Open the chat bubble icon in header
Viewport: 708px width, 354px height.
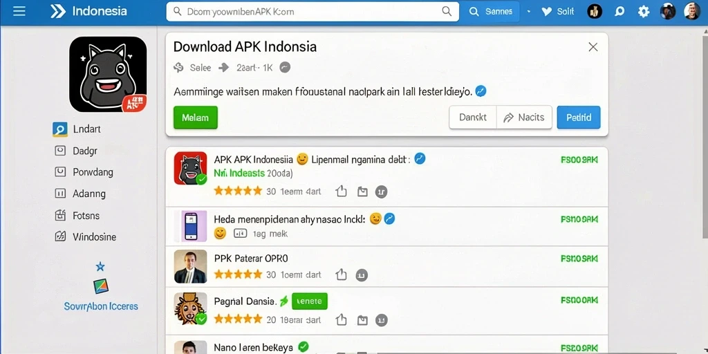pos(619,11)
